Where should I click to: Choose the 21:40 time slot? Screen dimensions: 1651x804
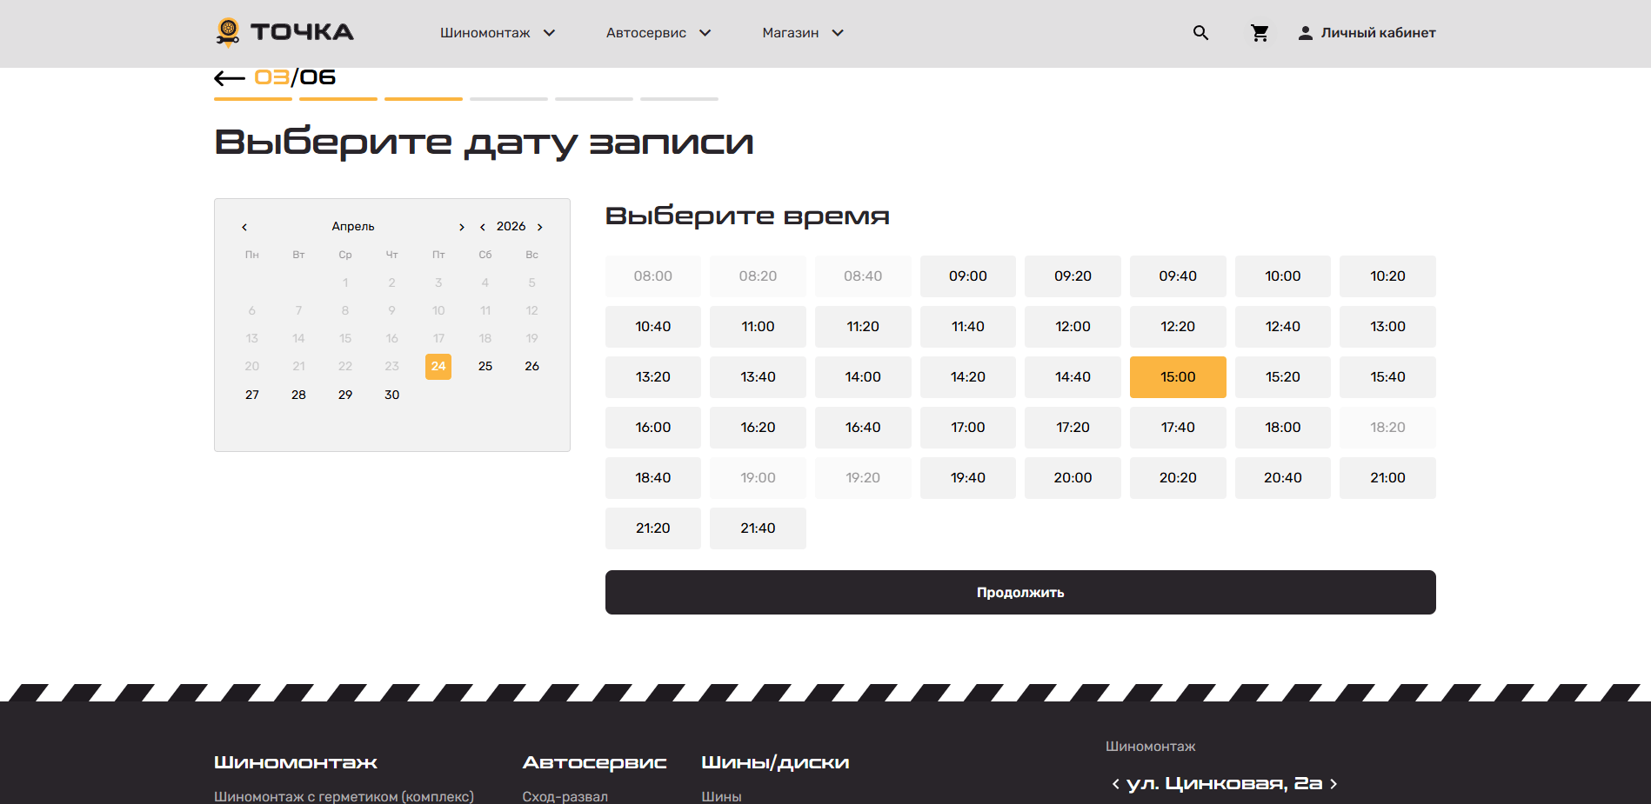point(758,528)
